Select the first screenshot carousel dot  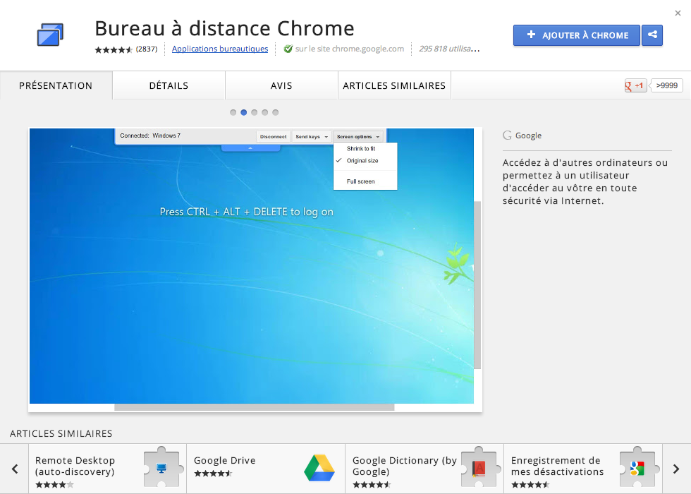233,112
